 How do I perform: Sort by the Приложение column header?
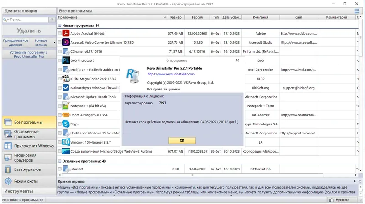coord(112,17)
